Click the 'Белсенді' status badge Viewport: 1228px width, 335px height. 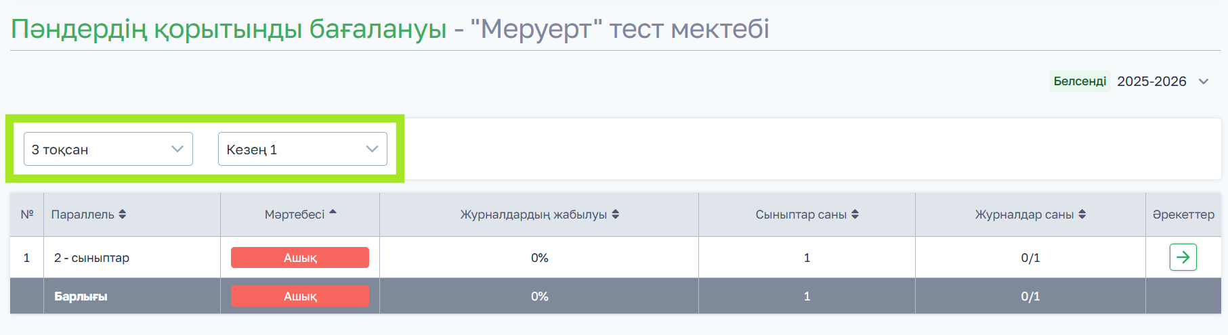click(x=1080, y=81)
